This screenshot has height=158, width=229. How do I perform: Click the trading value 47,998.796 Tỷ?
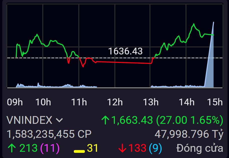click(189, 134)
